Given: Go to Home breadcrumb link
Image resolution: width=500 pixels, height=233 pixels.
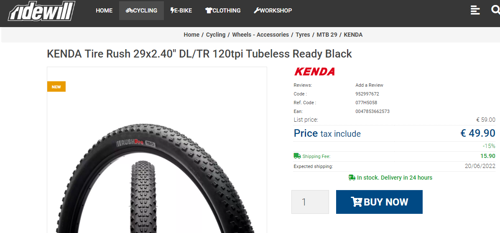Looking at the screenshot, I should click(x=191, y=35).
